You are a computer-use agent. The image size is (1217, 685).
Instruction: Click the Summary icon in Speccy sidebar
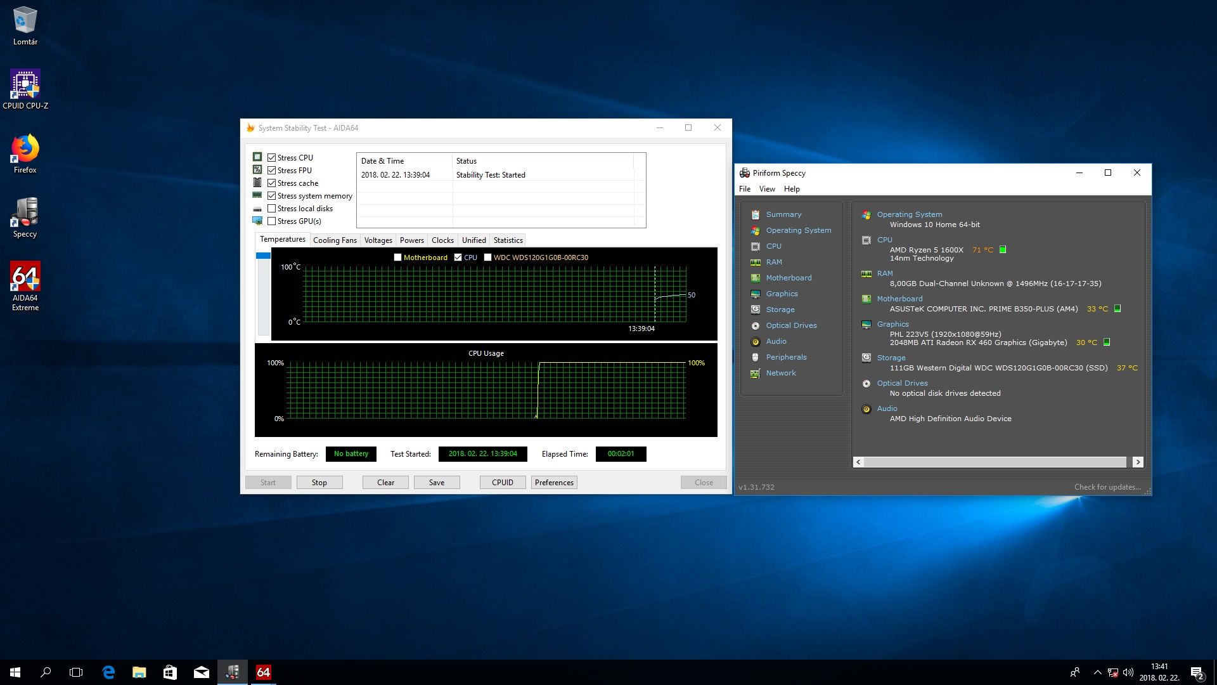755,214
